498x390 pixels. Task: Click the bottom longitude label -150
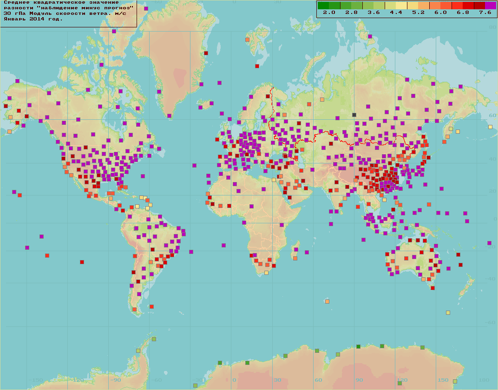click(36, 380)
